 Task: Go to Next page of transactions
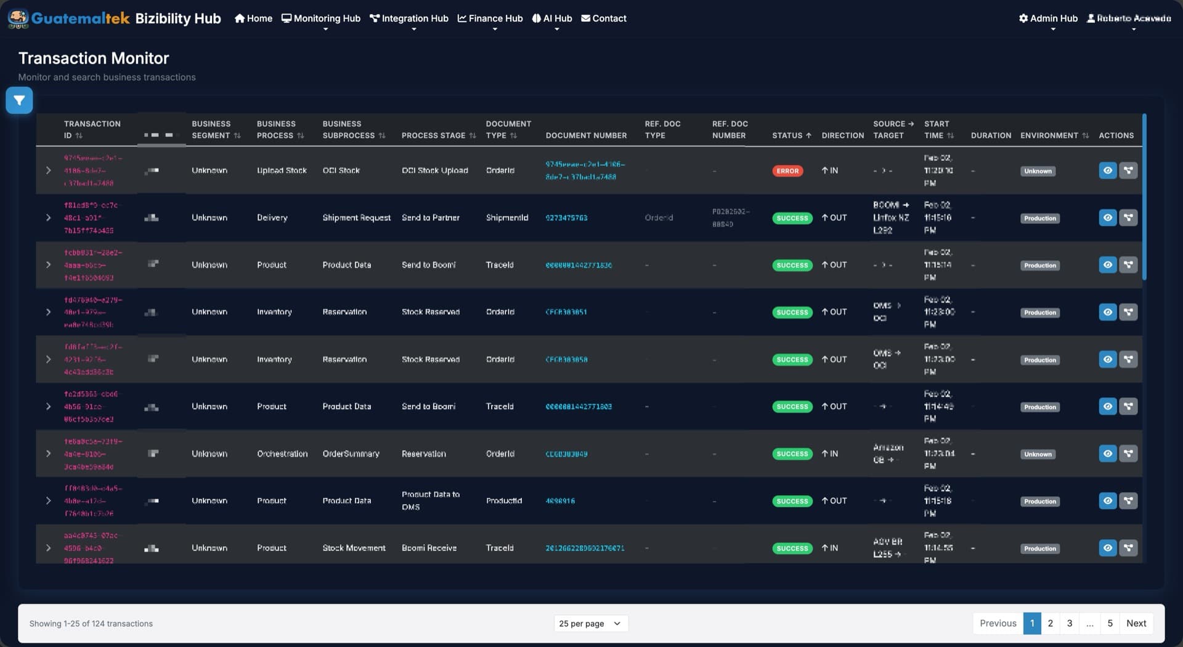[1136, 624]
